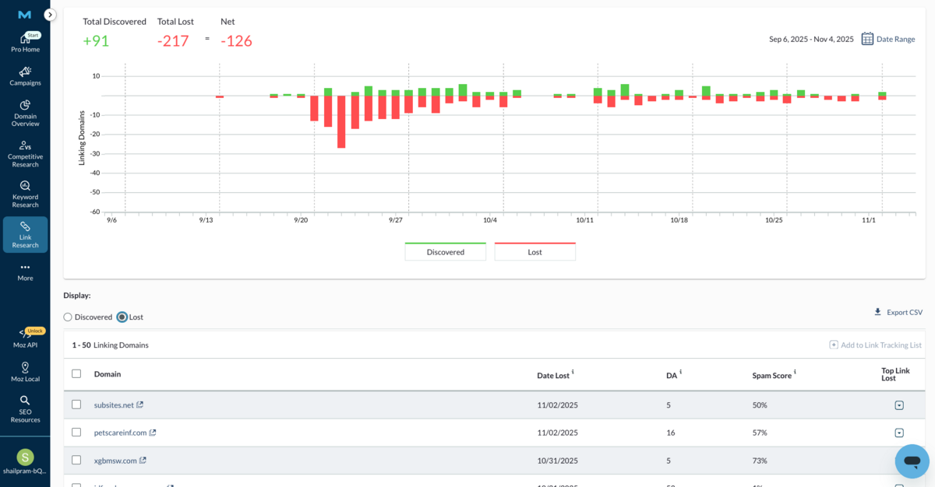Click the Total Discovered value +91
The width and height of the screenshot is (935, 487).
pyautogui.click(x=96, y=41)
